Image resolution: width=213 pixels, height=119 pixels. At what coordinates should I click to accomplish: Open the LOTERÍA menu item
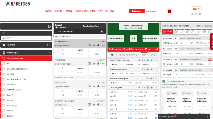point(92,11)
